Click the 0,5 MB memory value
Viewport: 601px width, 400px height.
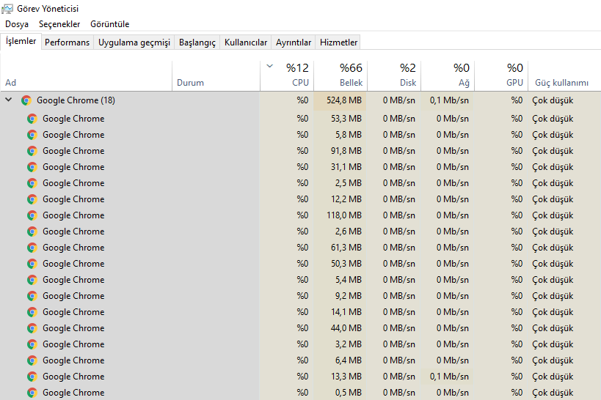click(349, 393)
